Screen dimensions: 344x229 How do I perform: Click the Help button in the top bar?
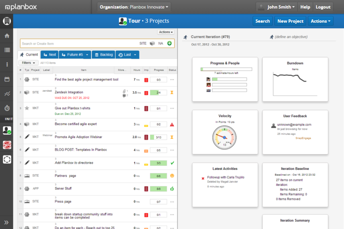pos(305,6)
